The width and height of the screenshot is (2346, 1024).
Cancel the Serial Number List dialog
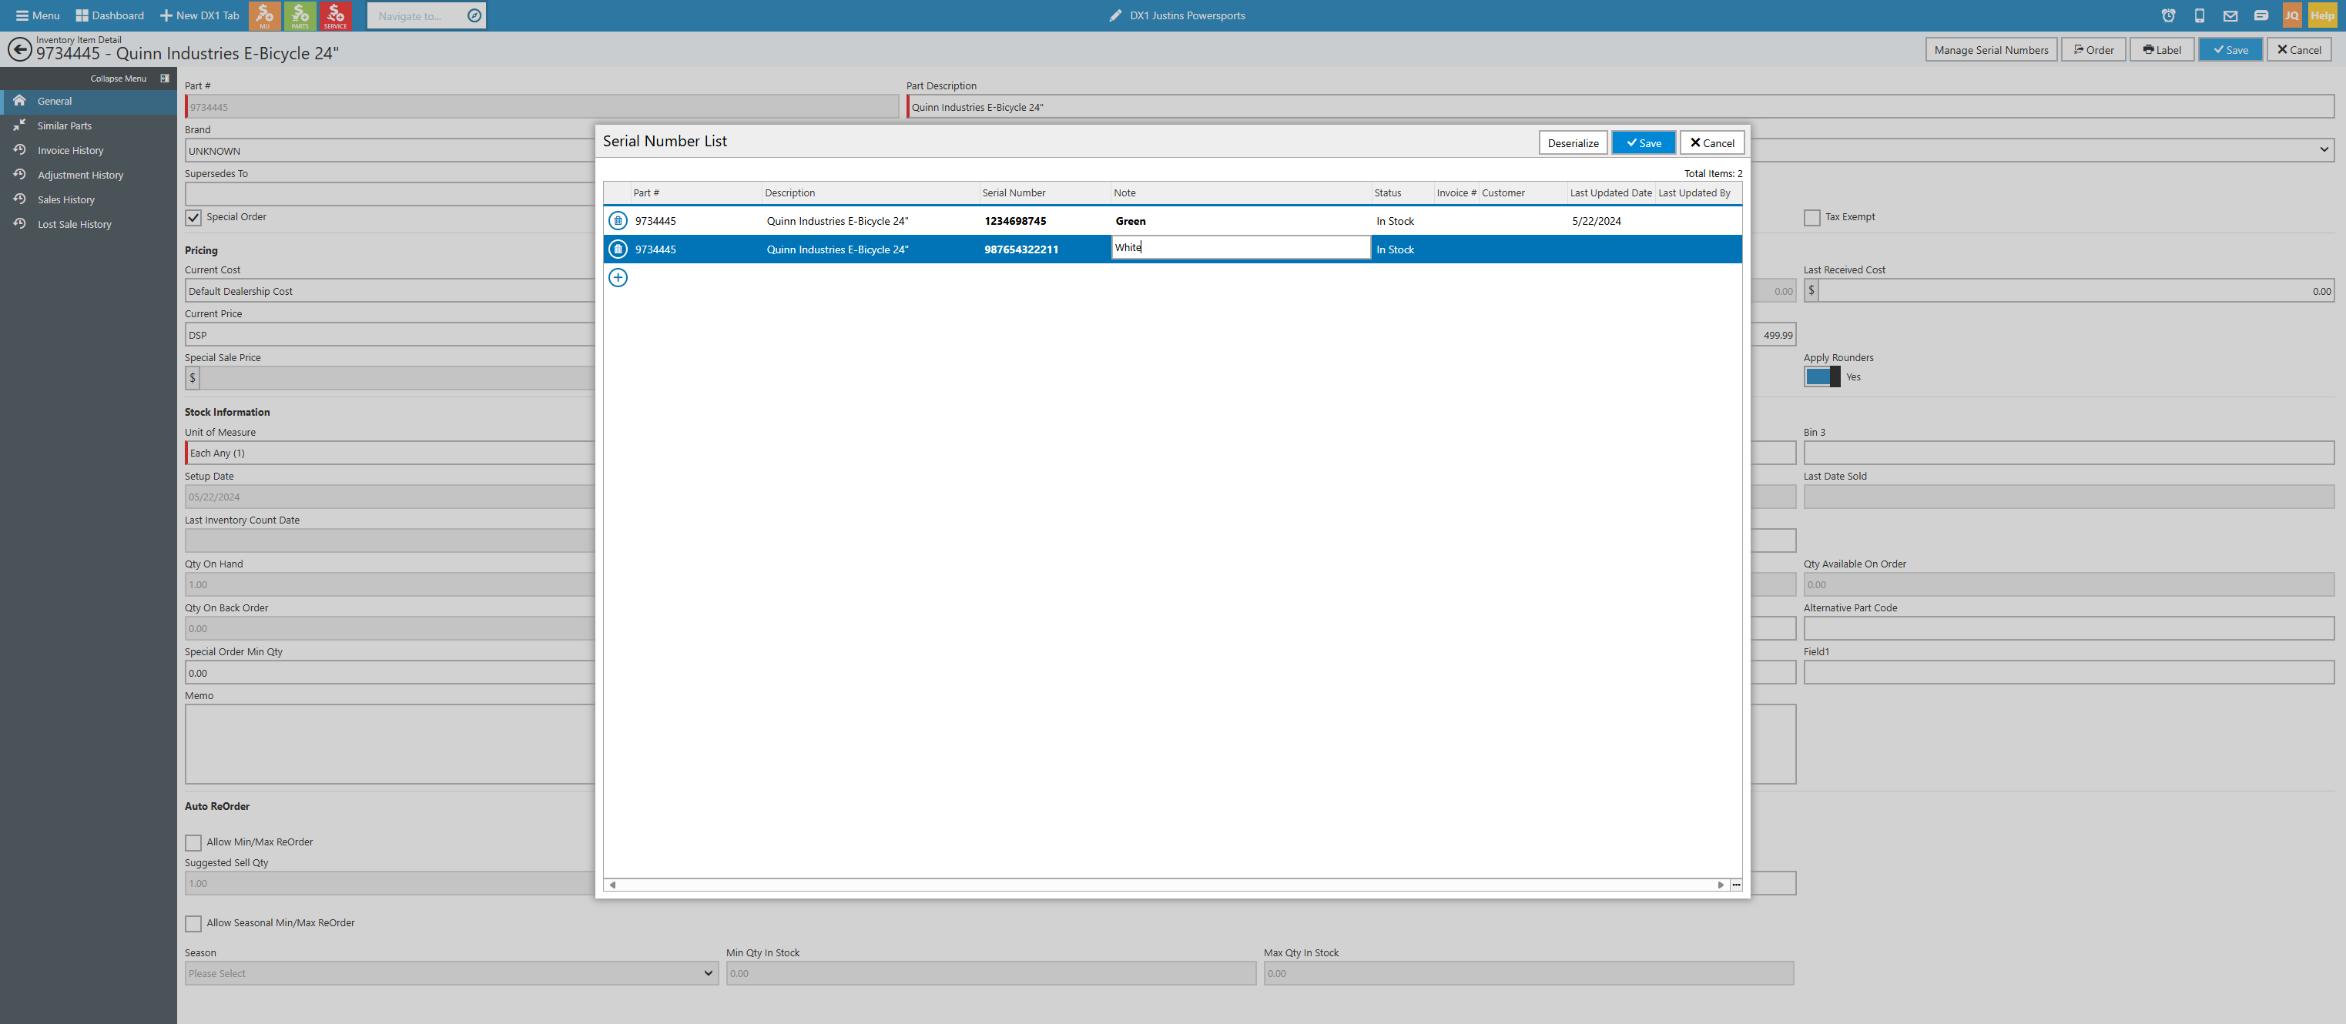point(1712,143)
